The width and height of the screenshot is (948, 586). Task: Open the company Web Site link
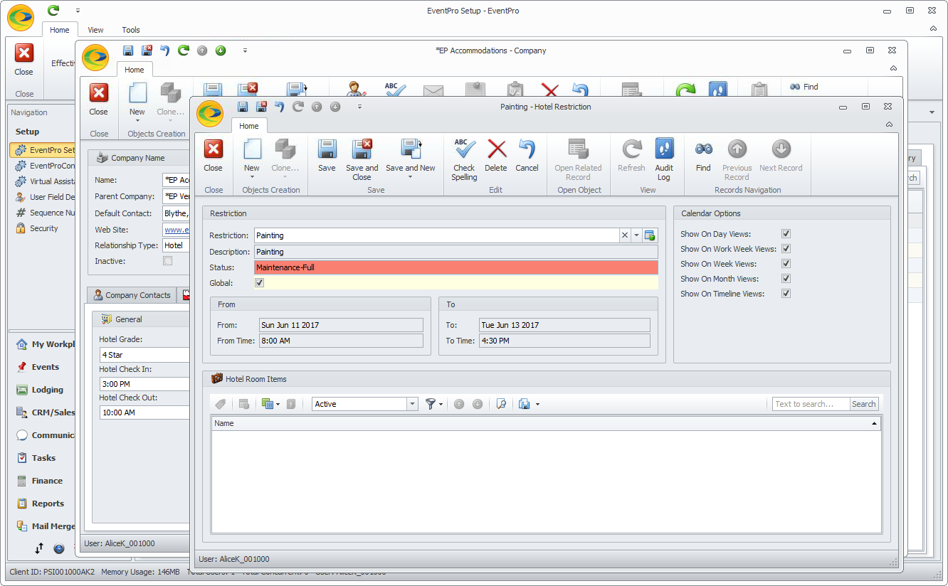click(176, 230)
